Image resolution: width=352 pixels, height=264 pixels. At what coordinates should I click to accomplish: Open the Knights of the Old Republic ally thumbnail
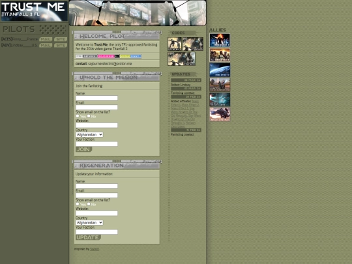220,85
